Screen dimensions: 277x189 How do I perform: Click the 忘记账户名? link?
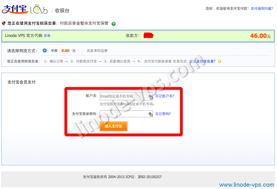pyautogui.click(x=165, y=96)
